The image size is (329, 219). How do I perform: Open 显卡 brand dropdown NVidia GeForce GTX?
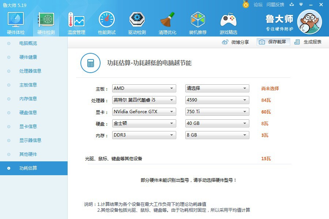(144, 112)
